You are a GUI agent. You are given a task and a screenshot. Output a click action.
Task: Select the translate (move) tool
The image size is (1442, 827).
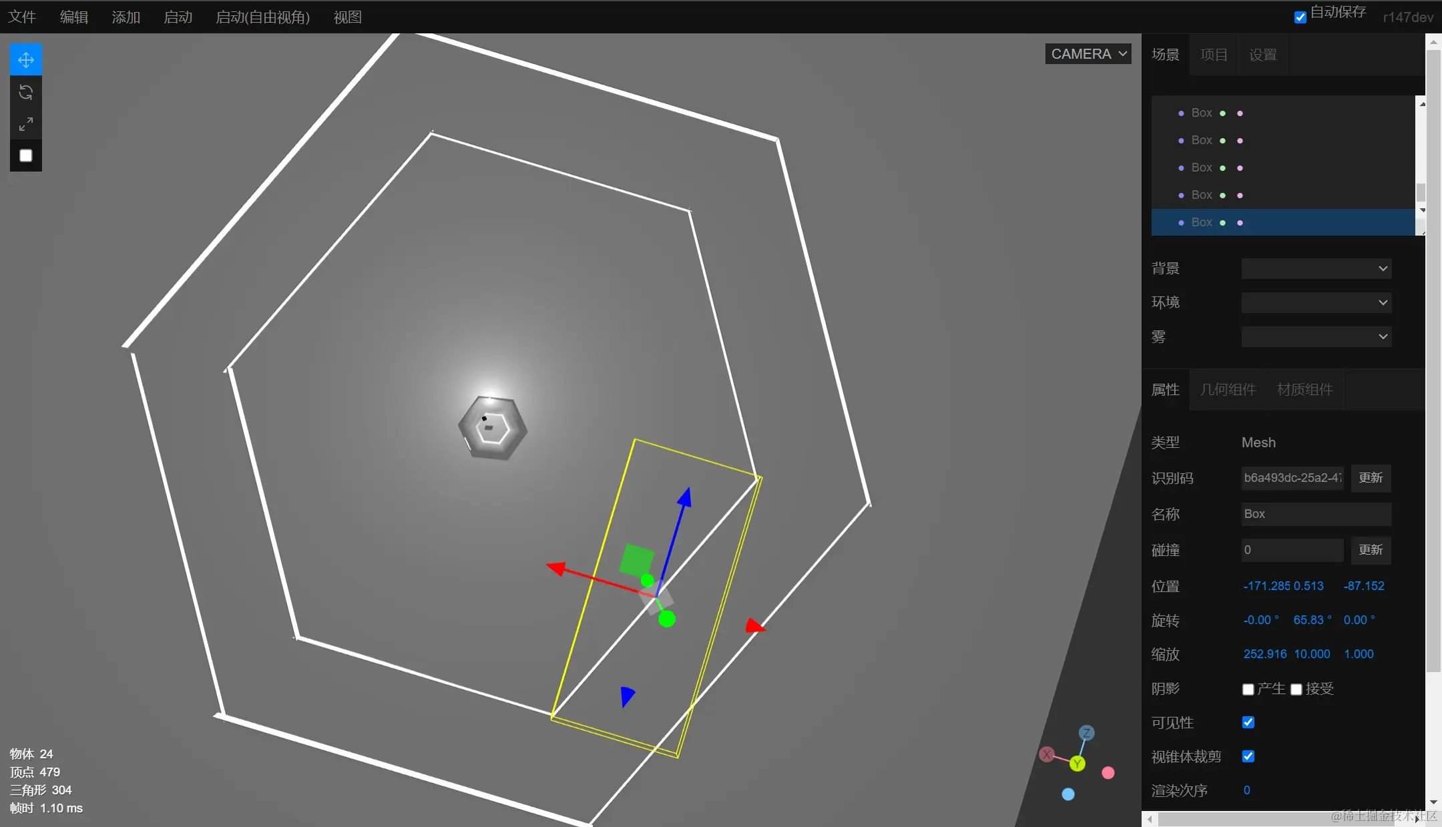click(26, 60)
